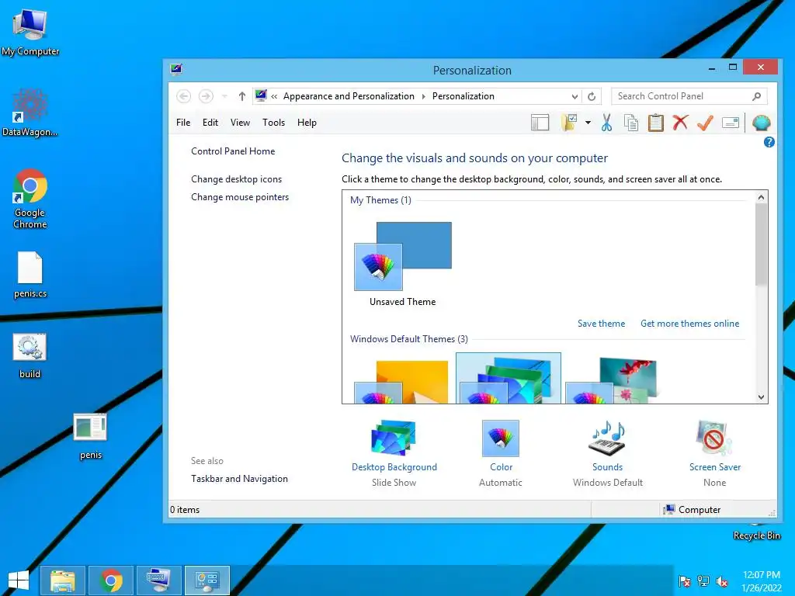This screenshot has height=596, width=795.
Task: Select the Flowers theme thumbnail
Action: (x=612, y=380)
